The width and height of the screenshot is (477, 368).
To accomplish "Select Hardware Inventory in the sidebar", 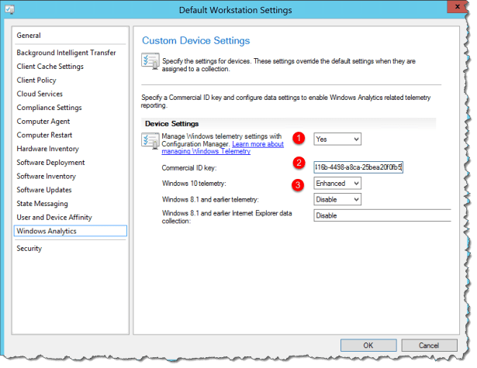I will pyautogui.click(x=48, y=149).
